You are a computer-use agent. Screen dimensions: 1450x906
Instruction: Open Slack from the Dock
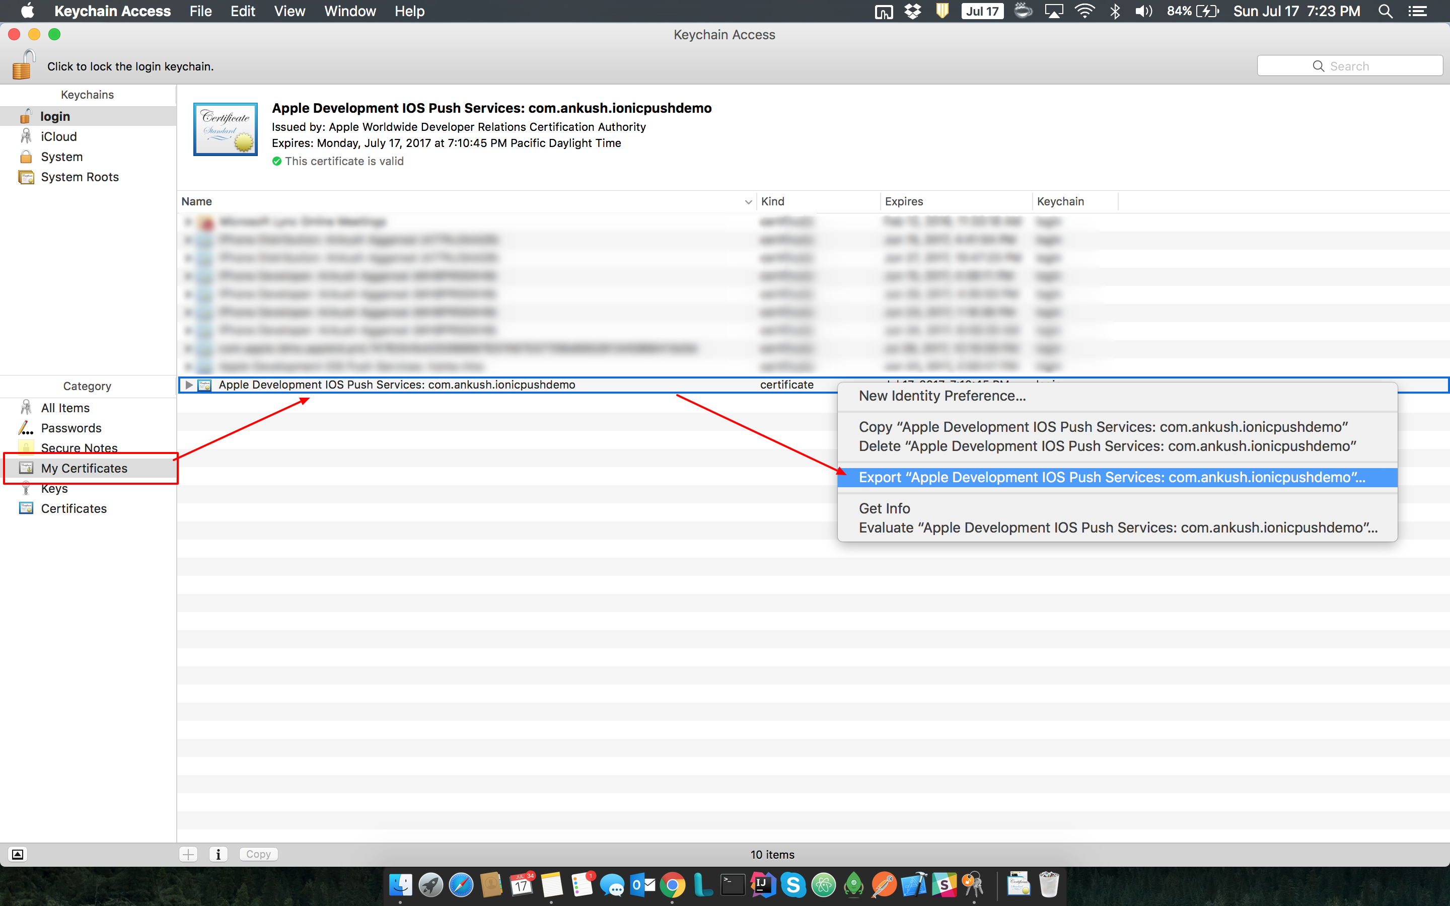click(945, 884)
